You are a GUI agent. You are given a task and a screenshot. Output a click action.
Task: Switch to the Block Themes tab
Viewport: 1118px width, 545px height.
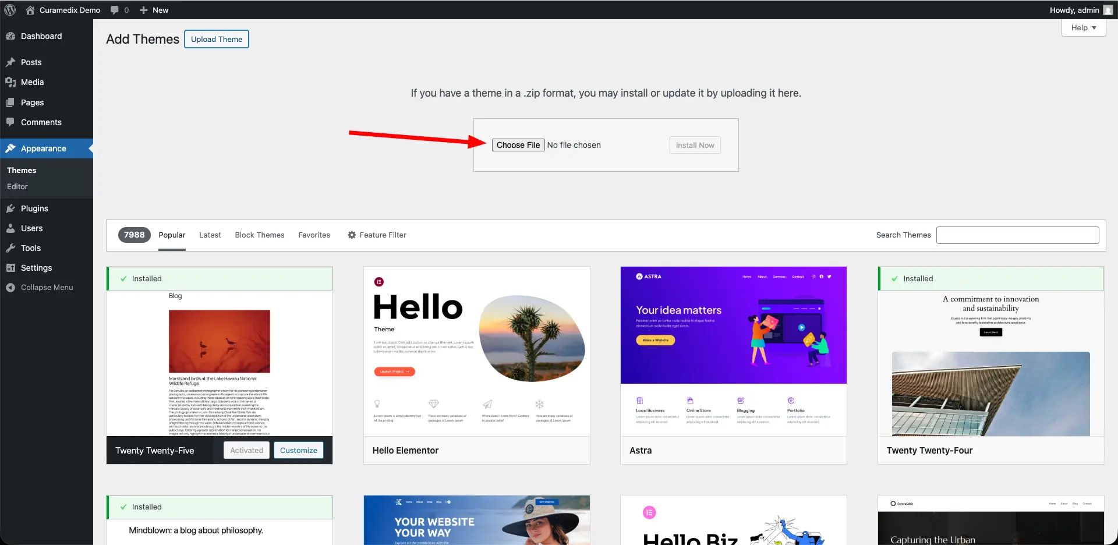click(259, 235)
